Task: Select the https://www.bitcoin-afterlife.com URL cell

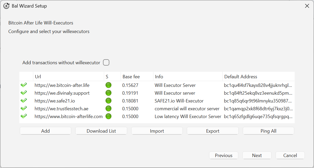Action: [68, 116]
